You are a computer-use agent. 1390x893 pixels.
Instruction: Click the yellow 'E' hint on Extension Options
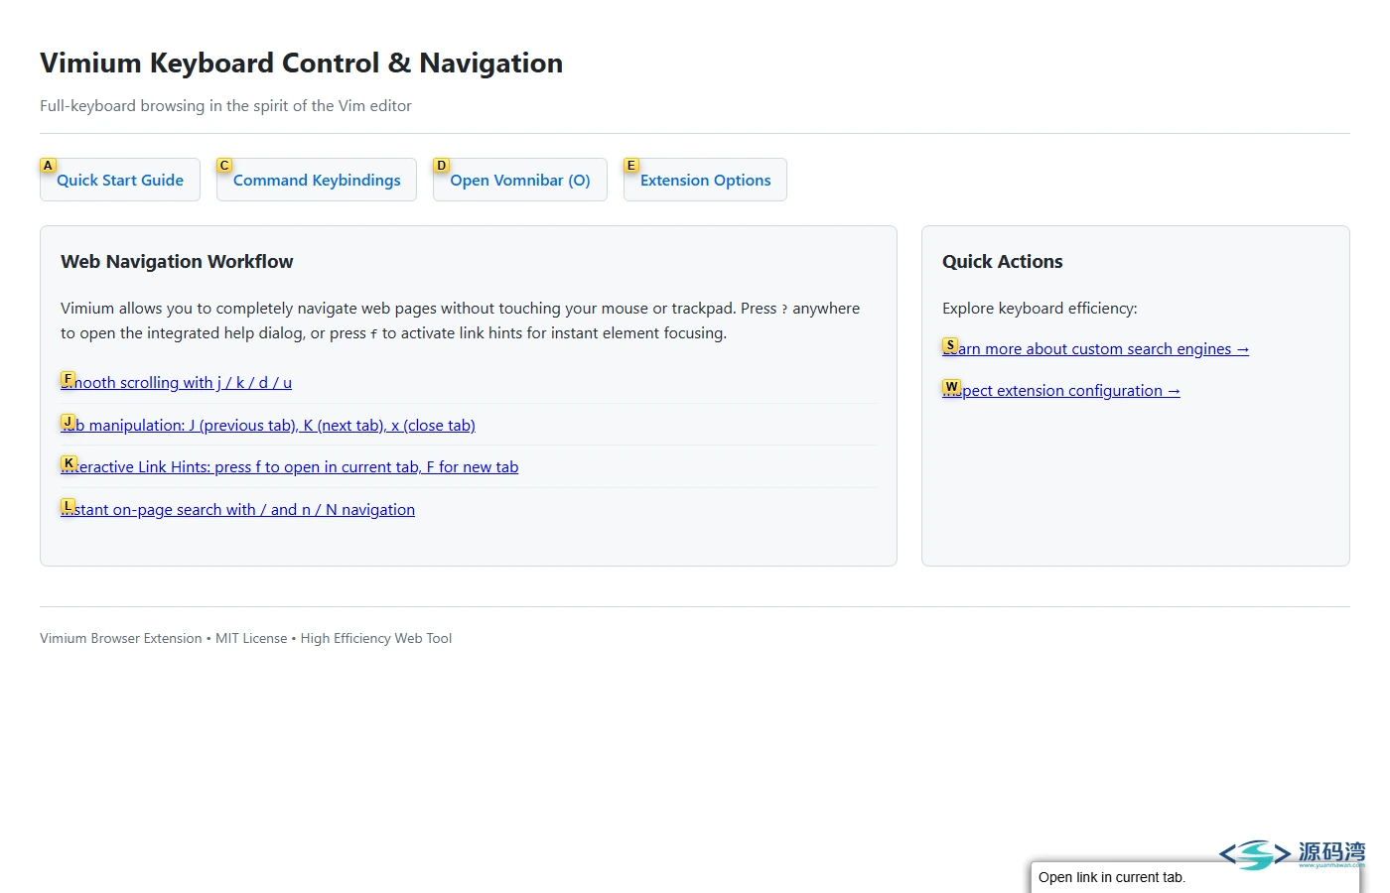point(630,166)
